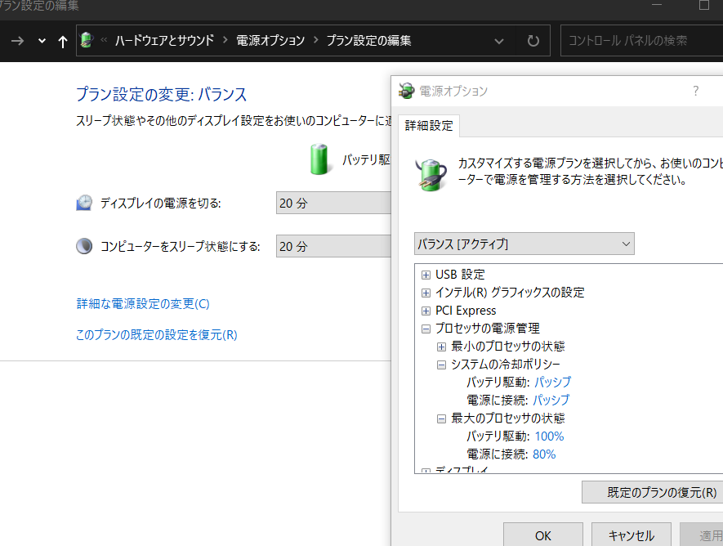
Task: Click the 電源オプション breadcrumb
Action: coord(270,41)
